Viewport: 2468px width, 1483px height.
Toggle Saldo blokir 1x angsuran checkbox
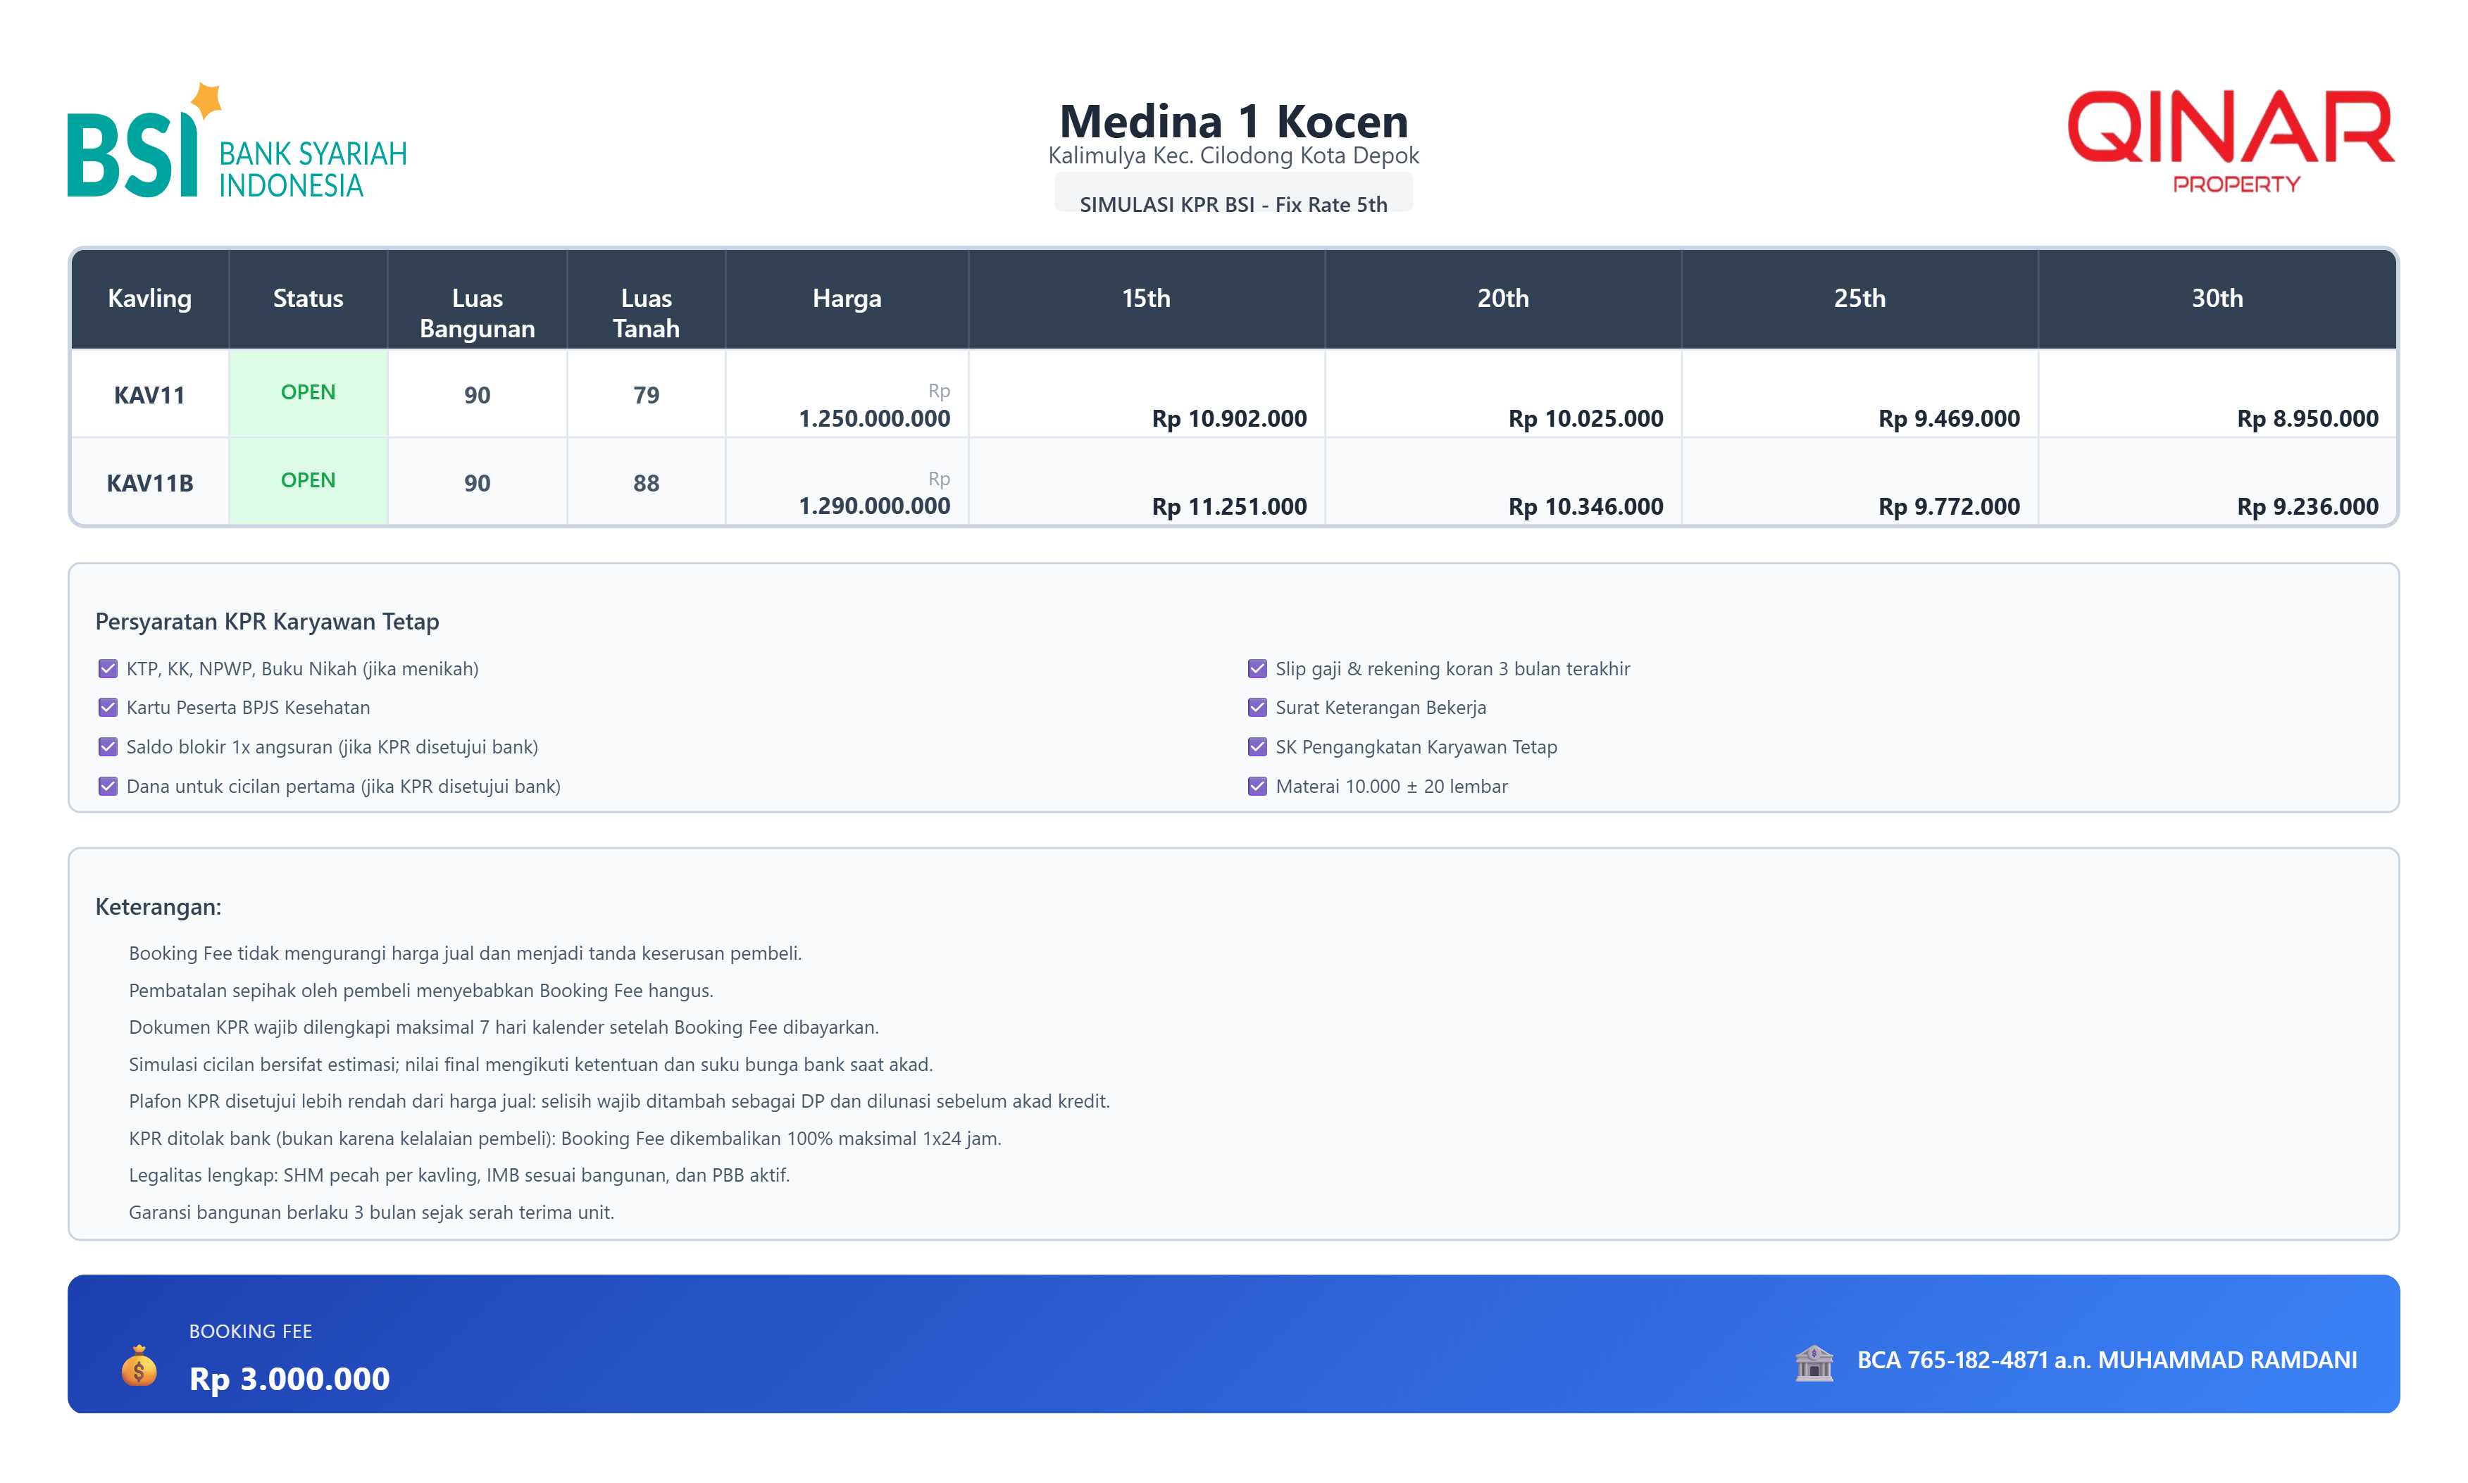108,748
